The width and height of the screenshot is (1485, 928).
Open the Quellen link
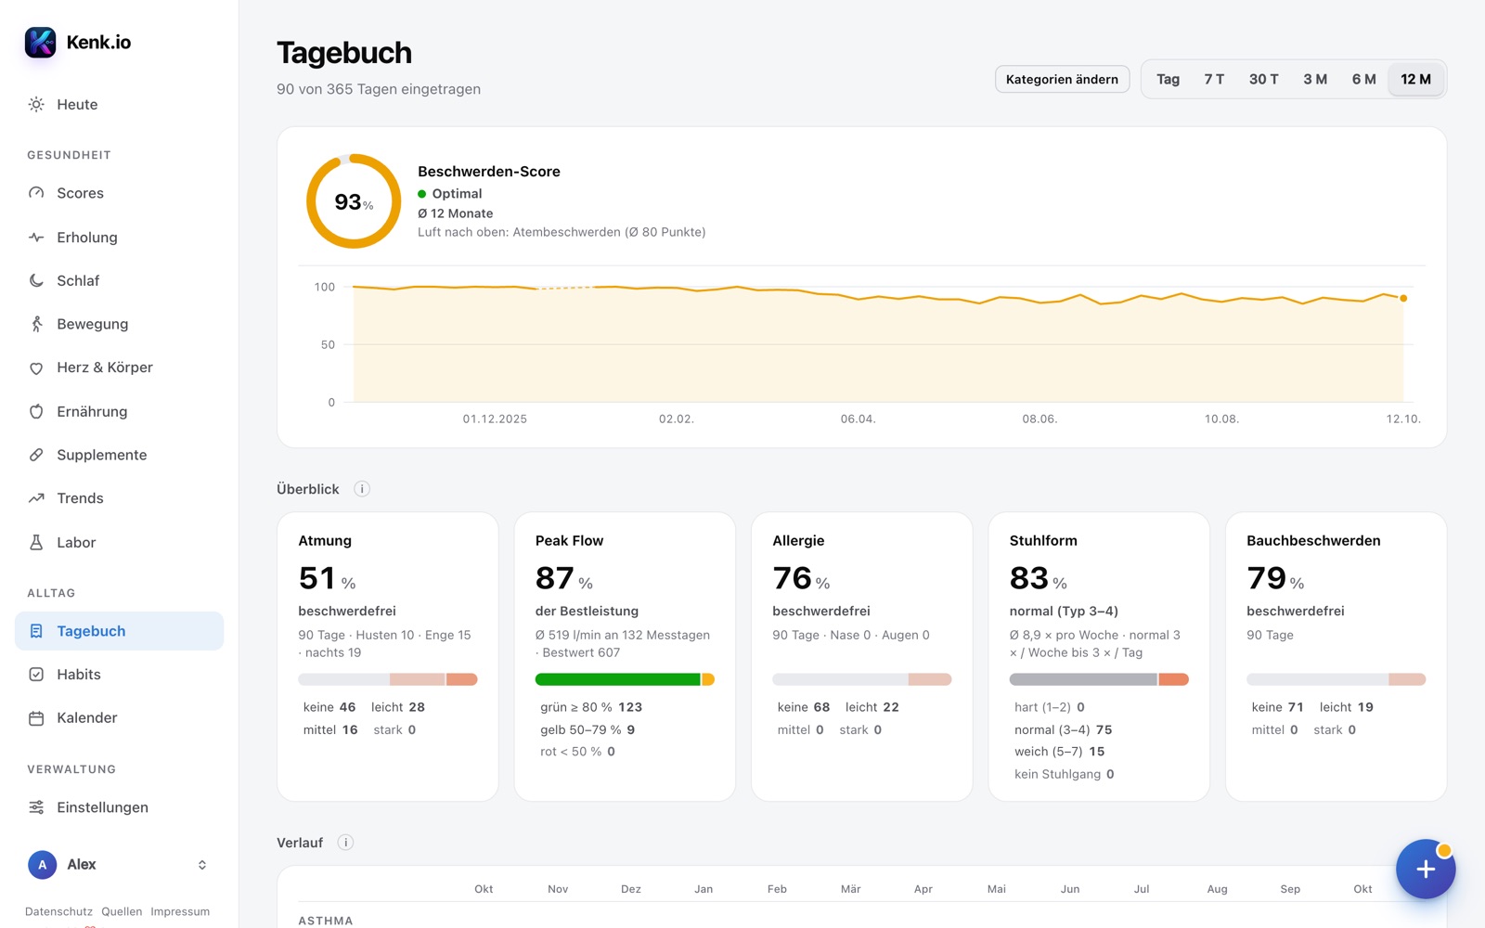[122, 911]
